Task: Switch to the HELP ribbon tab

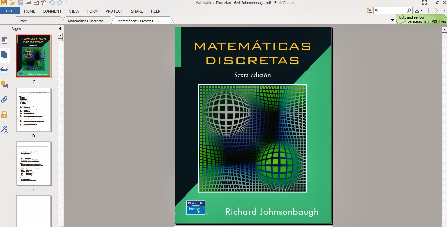Action: coord(155,11)
